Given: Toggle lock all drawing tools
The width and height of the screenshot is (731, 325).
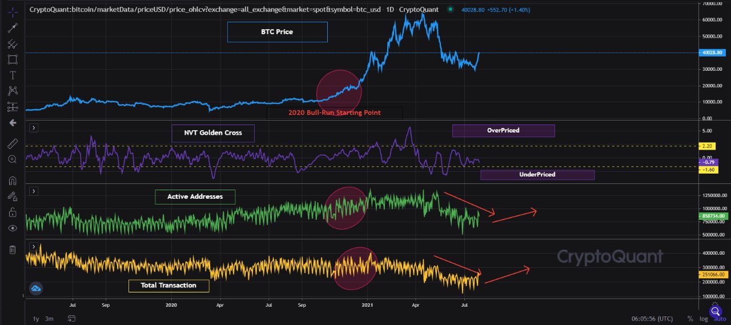Looking at the screenshot, I should point(13,212).
